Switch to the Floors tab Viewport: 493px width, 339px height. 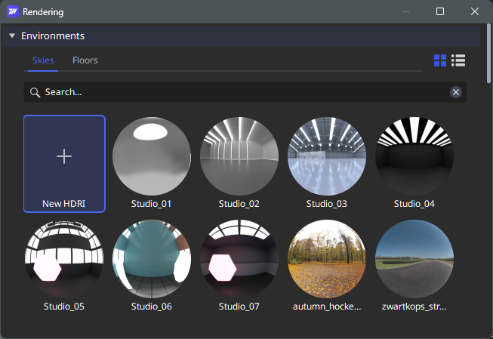(85, 60)
